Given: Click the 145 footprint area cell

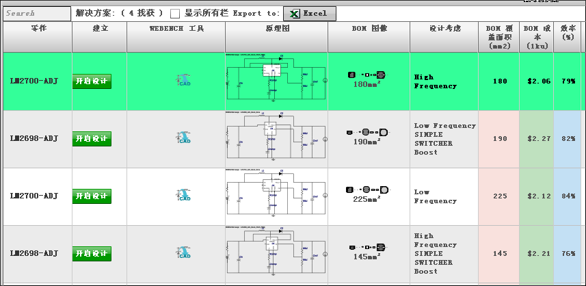Looking at the screenshot, I should click(500, 254).
